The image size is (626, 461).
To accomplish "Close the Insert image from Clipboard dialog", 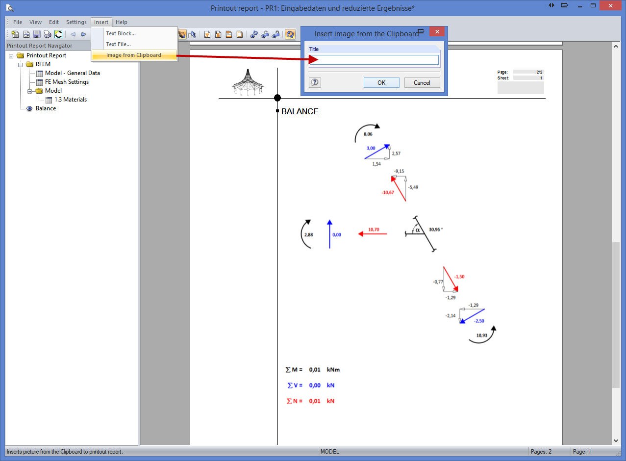I will click(x=437, y=31).
